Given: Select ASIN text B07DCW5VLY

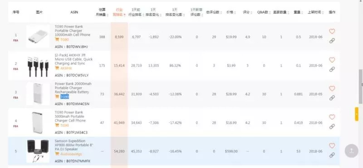Looking at the screenshot, I should [78, 75].
